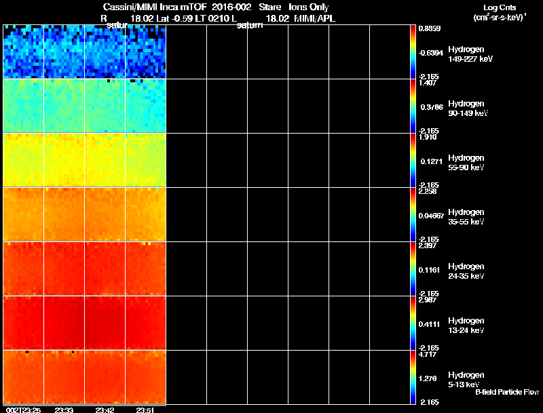This screenshot has width=543, height=413.
Task: Click the 'Hydrogen 13-24 keV' label
Action: 466,326
